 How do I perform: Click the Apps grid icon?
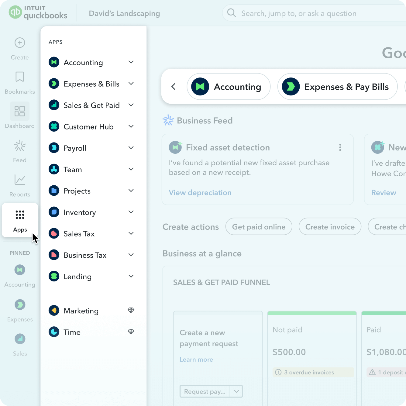point(20,215)
